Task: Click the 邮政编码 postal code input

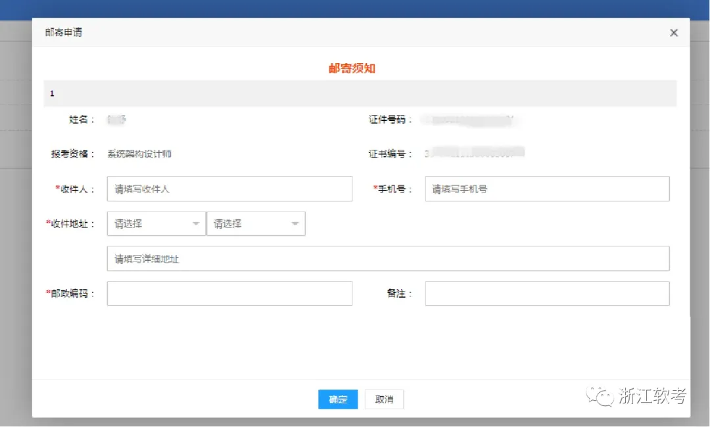Action: (230, 293)
